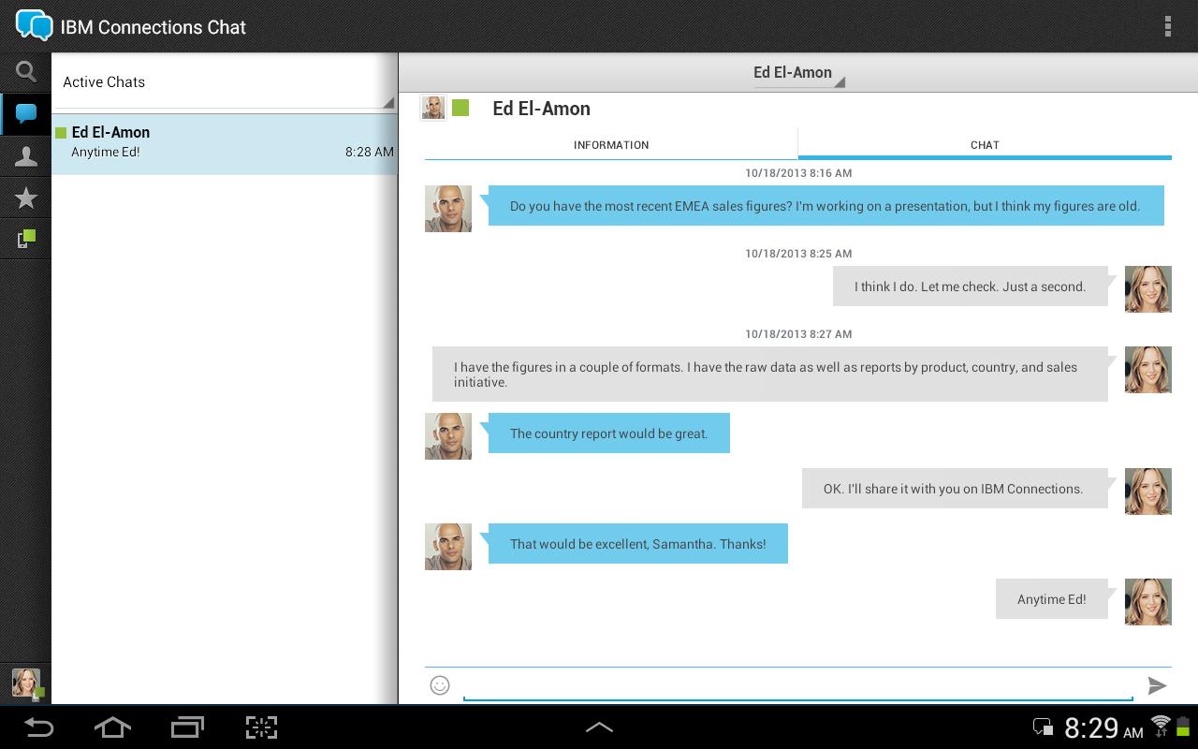Expand the Active Chats dropdown

point(225,82)
